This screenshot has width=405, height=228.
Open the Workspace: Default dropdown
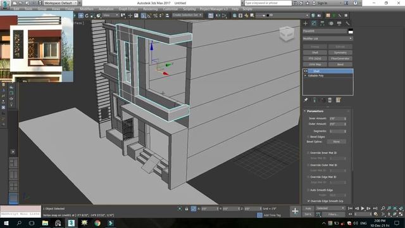click(60, 3)
